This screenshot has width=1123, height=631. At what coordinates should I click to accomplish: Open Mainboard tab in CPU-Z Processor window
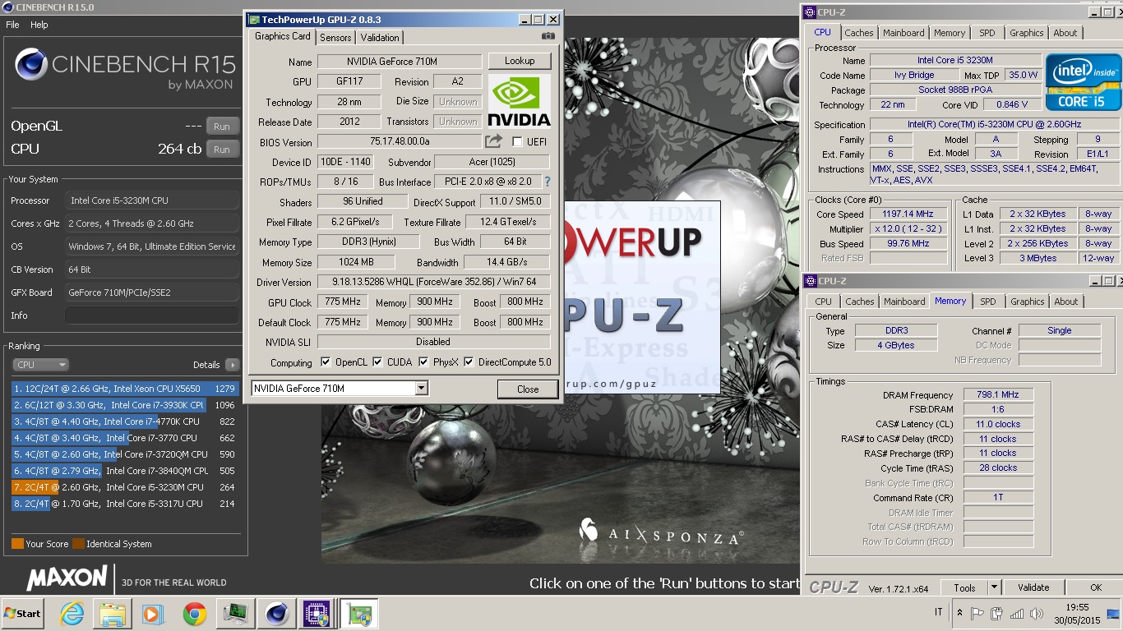(903, 33)
